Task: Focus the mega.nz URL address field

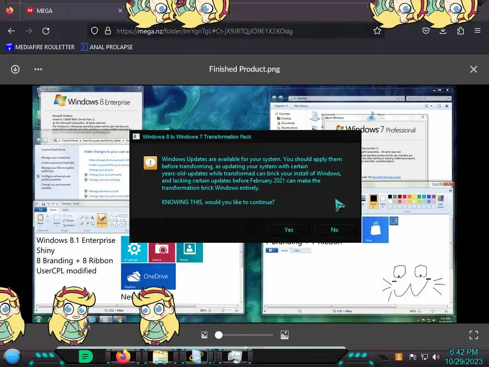Action: (237, 31)
